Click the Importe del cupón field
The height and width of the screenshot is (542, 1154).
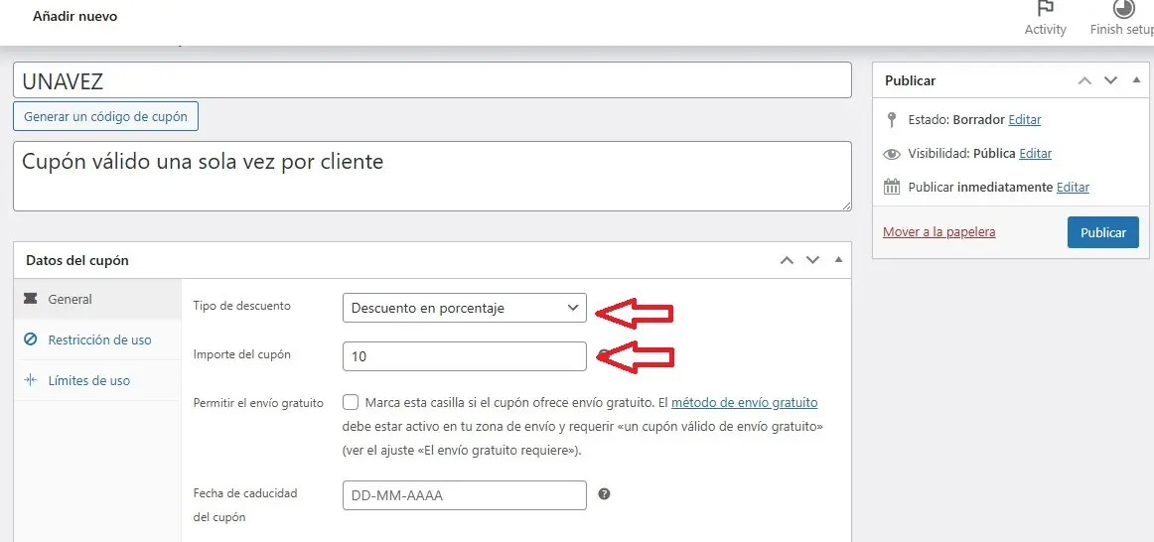pos(464,356)
